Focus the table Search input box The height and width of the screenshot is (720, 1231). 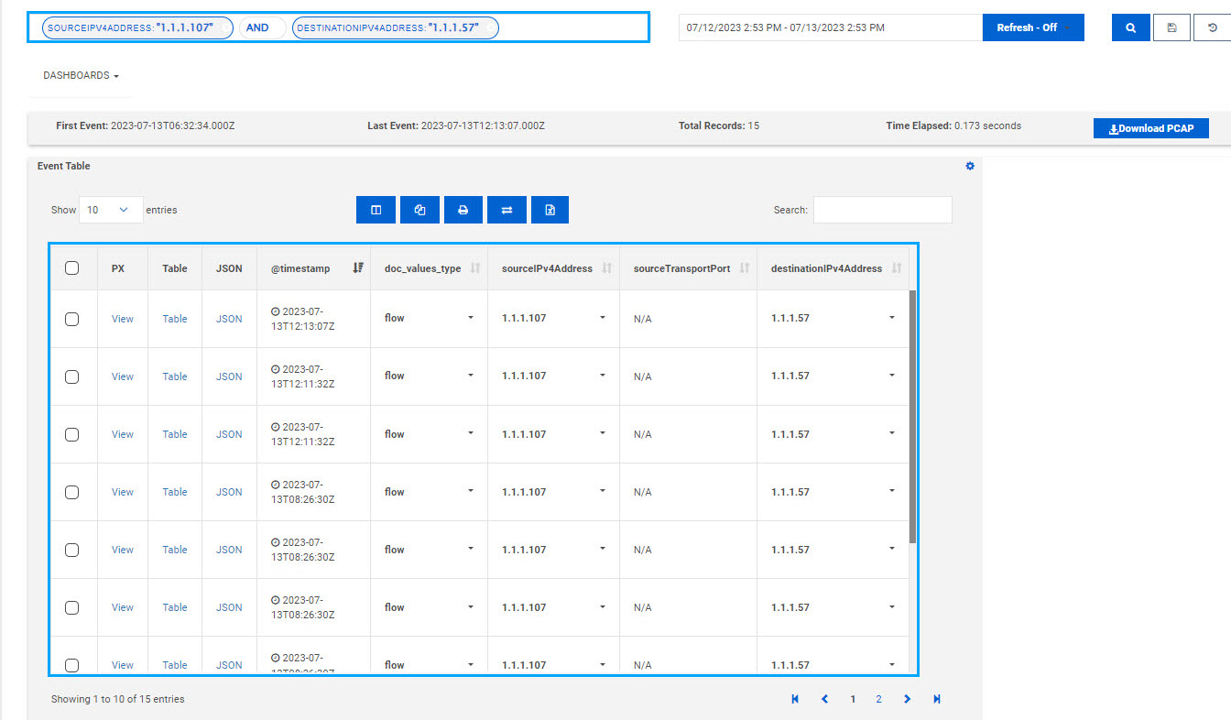click(x=883, y=210)
